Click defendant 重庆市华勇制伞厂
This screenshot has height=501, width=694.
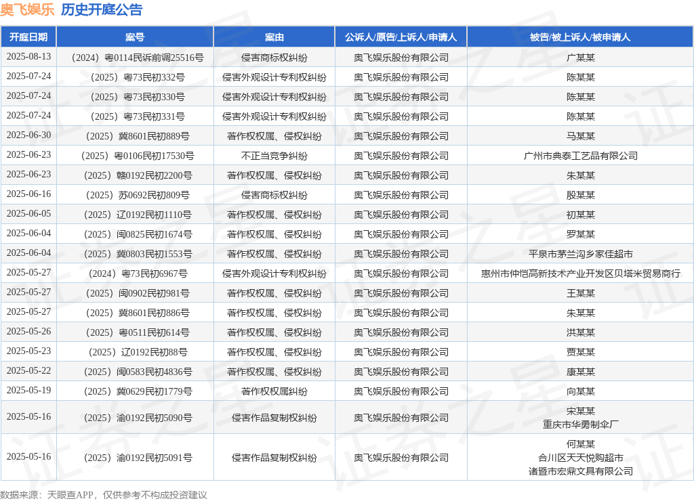(581, 424)
